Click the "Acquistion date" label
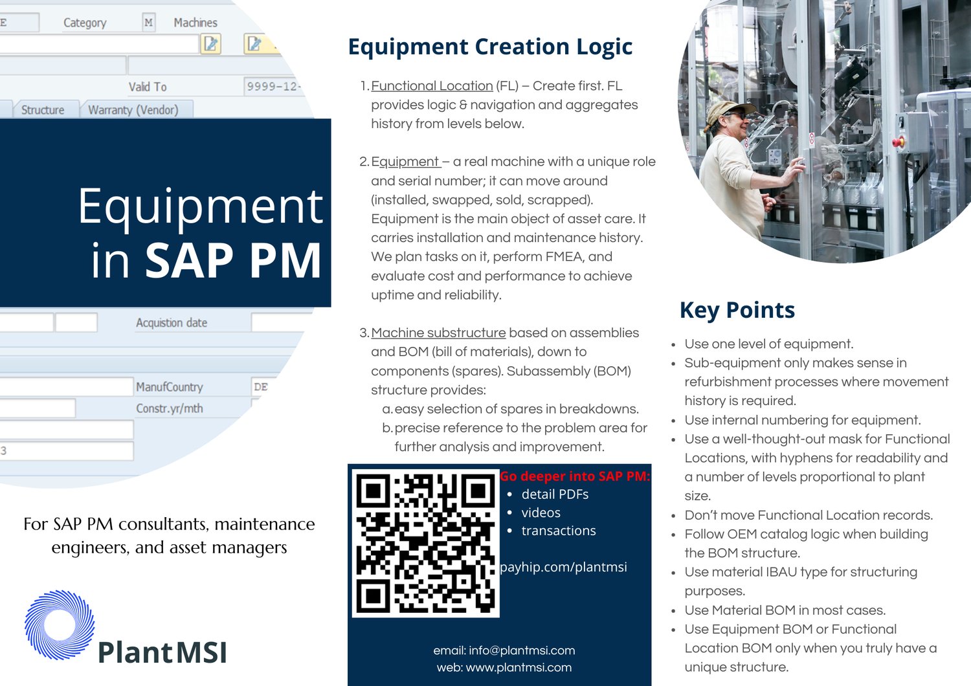Screen dimensions: 971x686 (172, 322)
